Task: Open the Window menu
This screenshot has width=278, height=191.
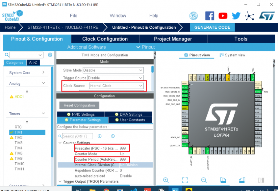Action: (118, 15)
